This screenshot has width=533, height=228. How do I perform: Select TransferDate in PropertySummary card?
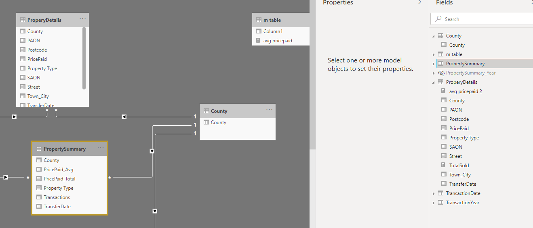tap(57, 207)
